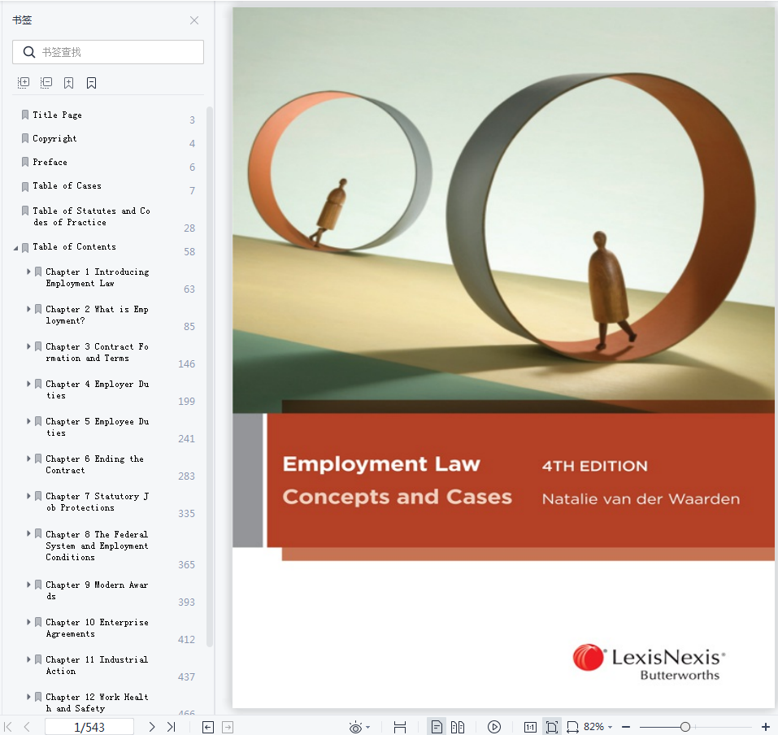Viewport: 778px width, 735px height.
Task: Toggle eye protection mode icon
Action: pyautogui.click(x=355, y=728)
